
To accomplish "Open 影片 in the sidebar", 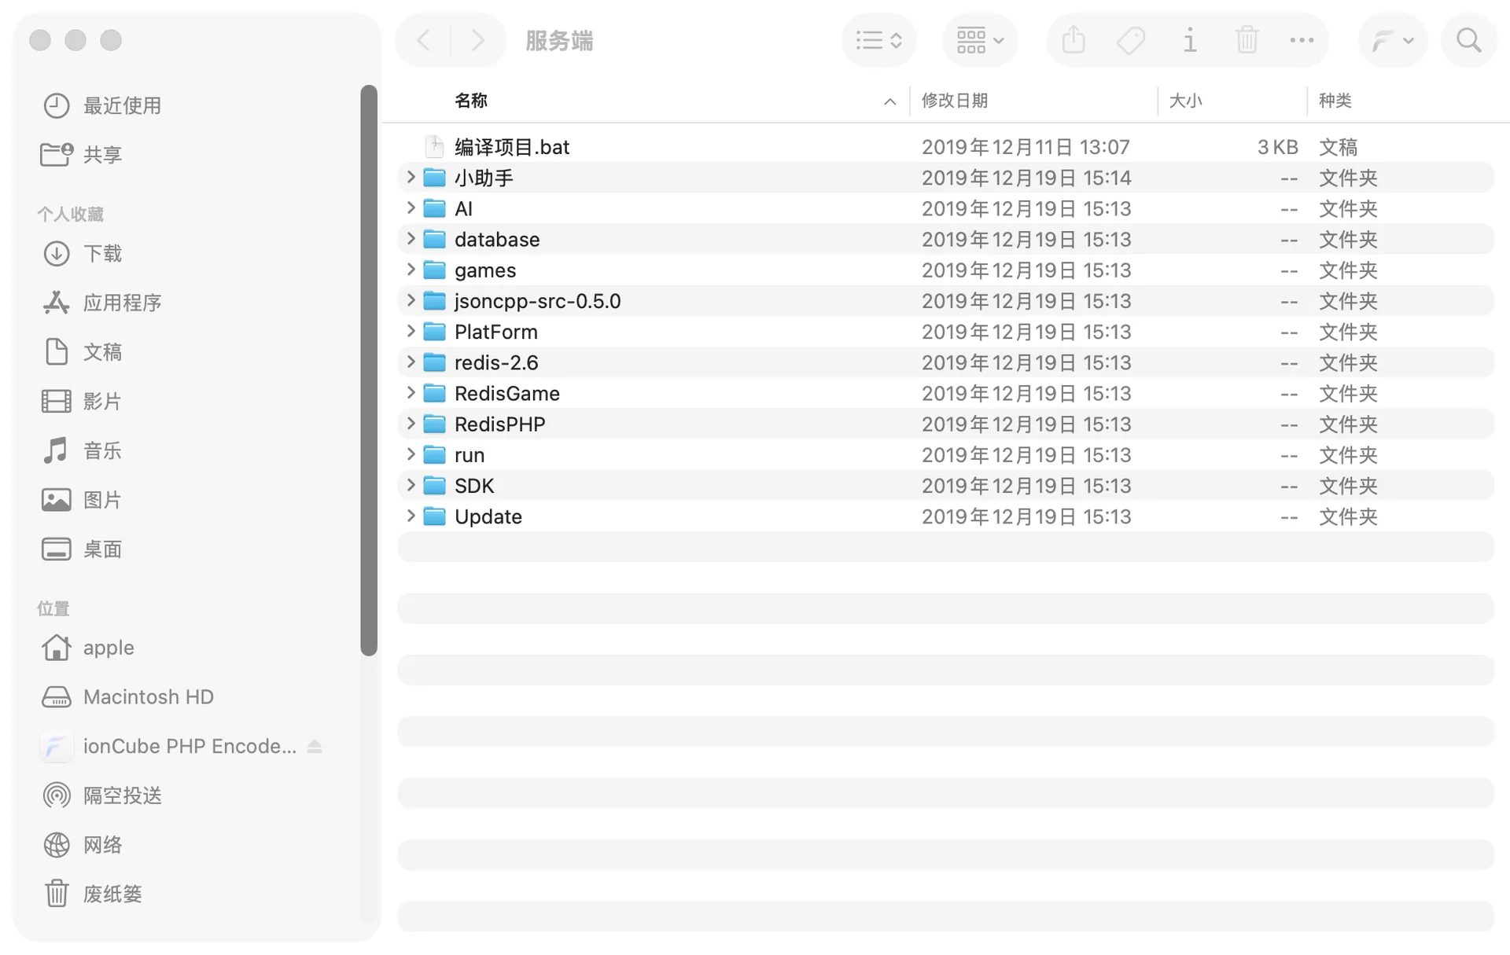I will click(82, 402).
